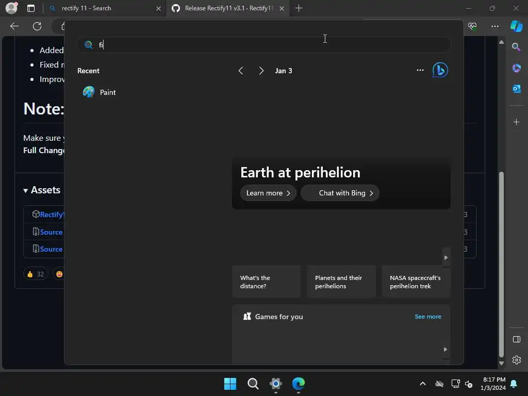Click the scrollbar up arrow
The height and width of the screenshot is (396, 528).
501,42
